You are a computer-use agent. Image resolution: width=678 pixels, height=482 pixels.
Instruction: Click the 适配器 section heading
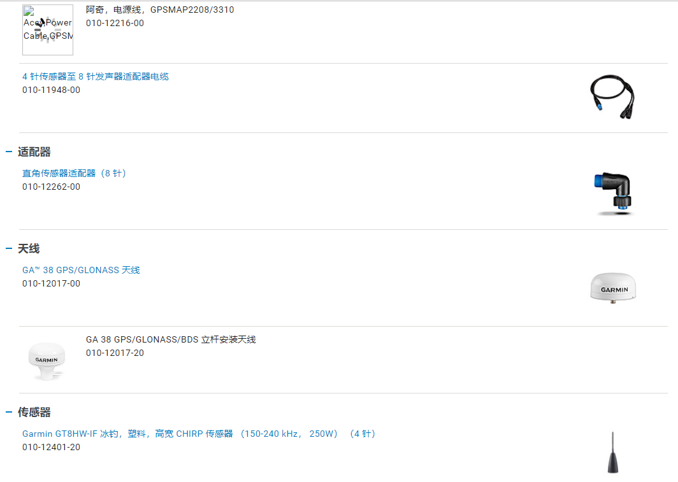point(34,152)
